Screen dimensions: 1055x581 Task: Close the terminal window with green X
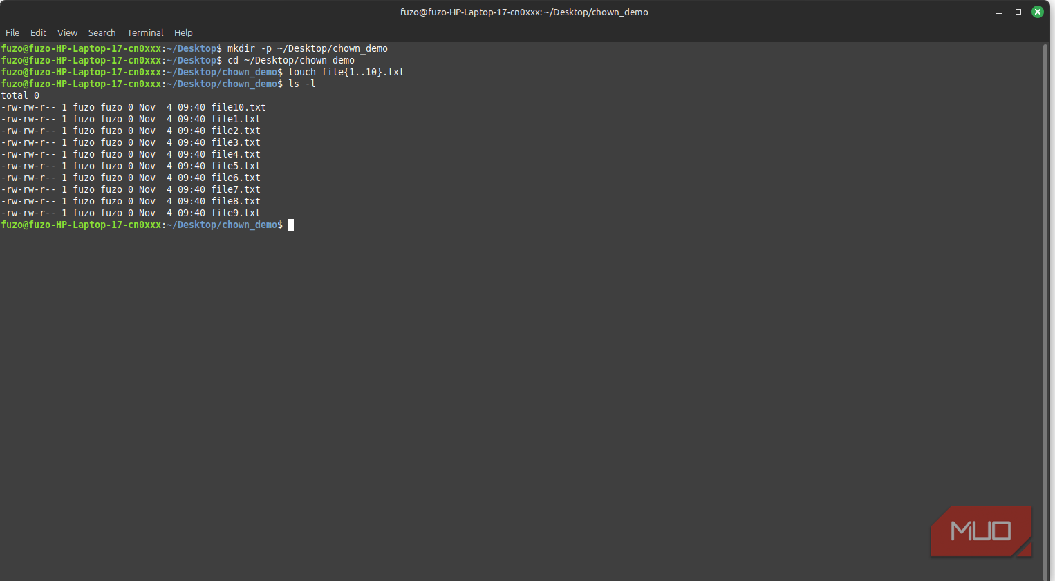point(1037,12)
